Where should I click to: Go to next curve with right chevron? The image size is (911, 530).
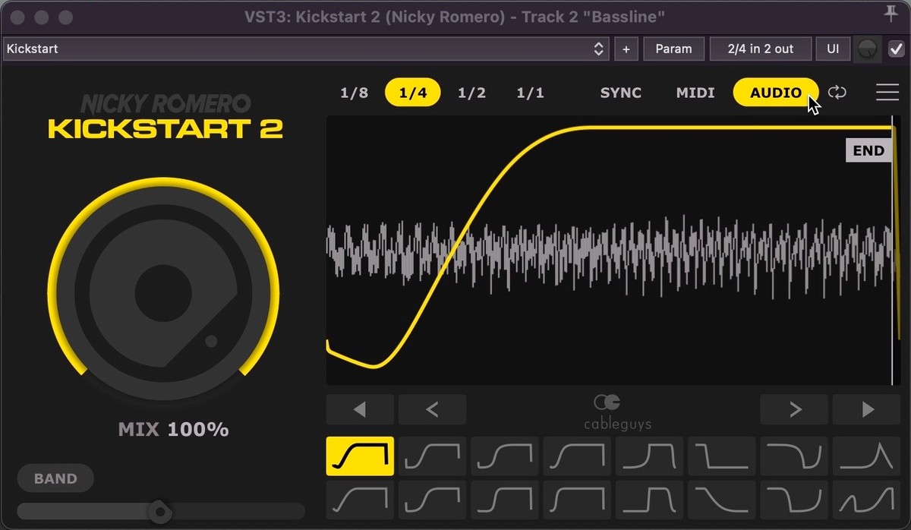click(794, 410)
